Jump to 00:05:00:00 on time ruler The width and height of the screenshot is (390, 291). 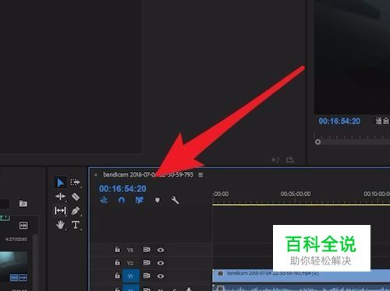pos(296,194)
